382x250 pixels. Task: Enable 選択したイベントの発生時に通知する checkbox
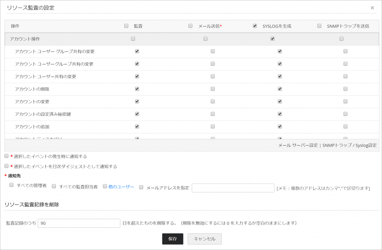[7, 156]
